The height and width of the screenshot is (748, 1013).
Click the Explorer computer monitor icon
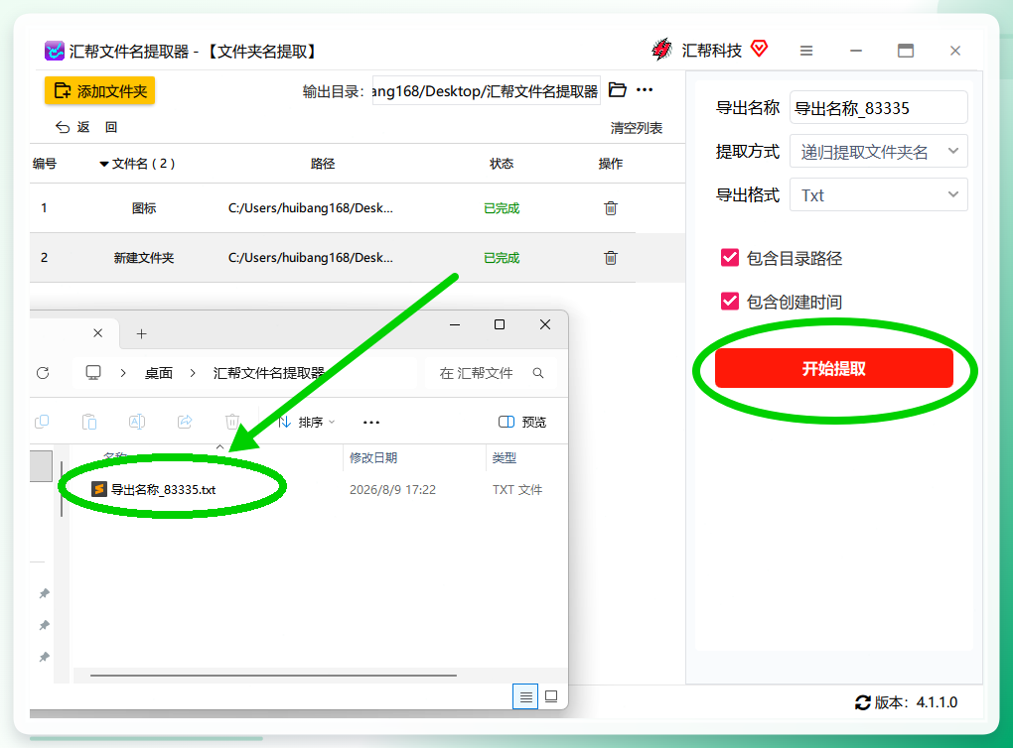(93, 372)
